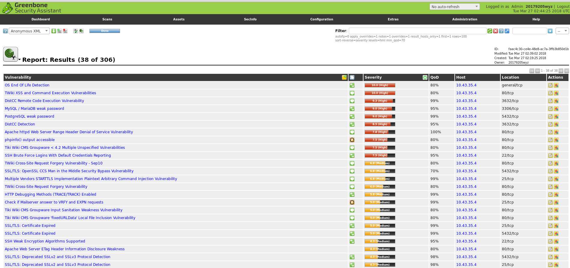The width and height of the screenshot is (570, 268).
Task: Open the saved filter selector dropdown
Action: 562,31
